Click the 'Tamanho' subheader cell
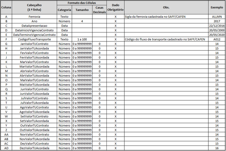The image size is (226, 151). [x=82, y=10]
